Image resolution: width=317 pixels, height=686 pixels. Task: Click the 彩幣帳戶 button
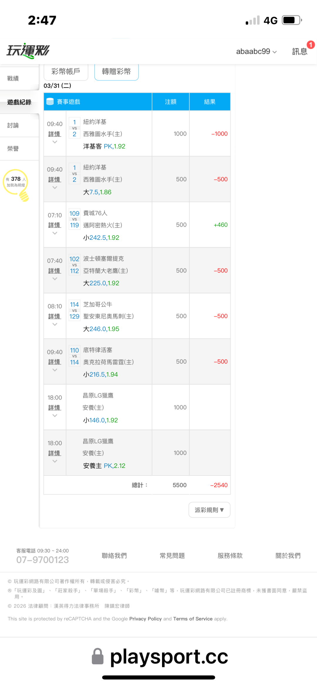[x=66, y=72]
